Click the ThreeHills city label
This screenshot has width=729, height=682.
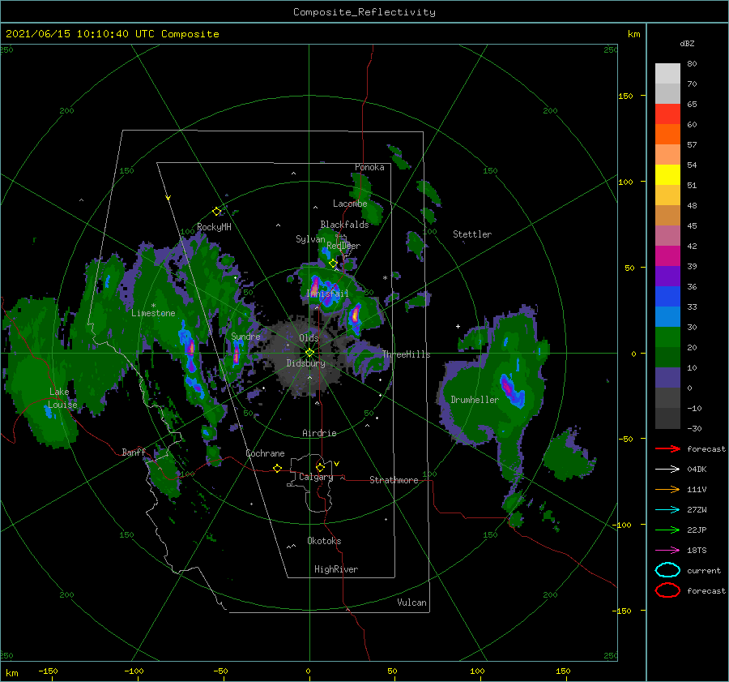click(x=407, y=354)
